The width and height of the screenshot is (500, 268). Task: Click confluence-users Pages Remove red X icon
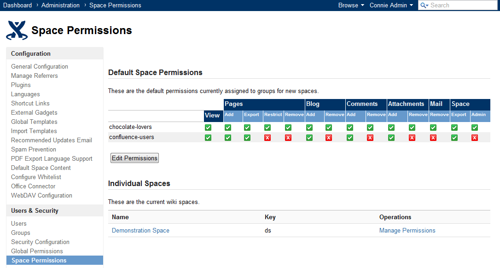point(288,138)
